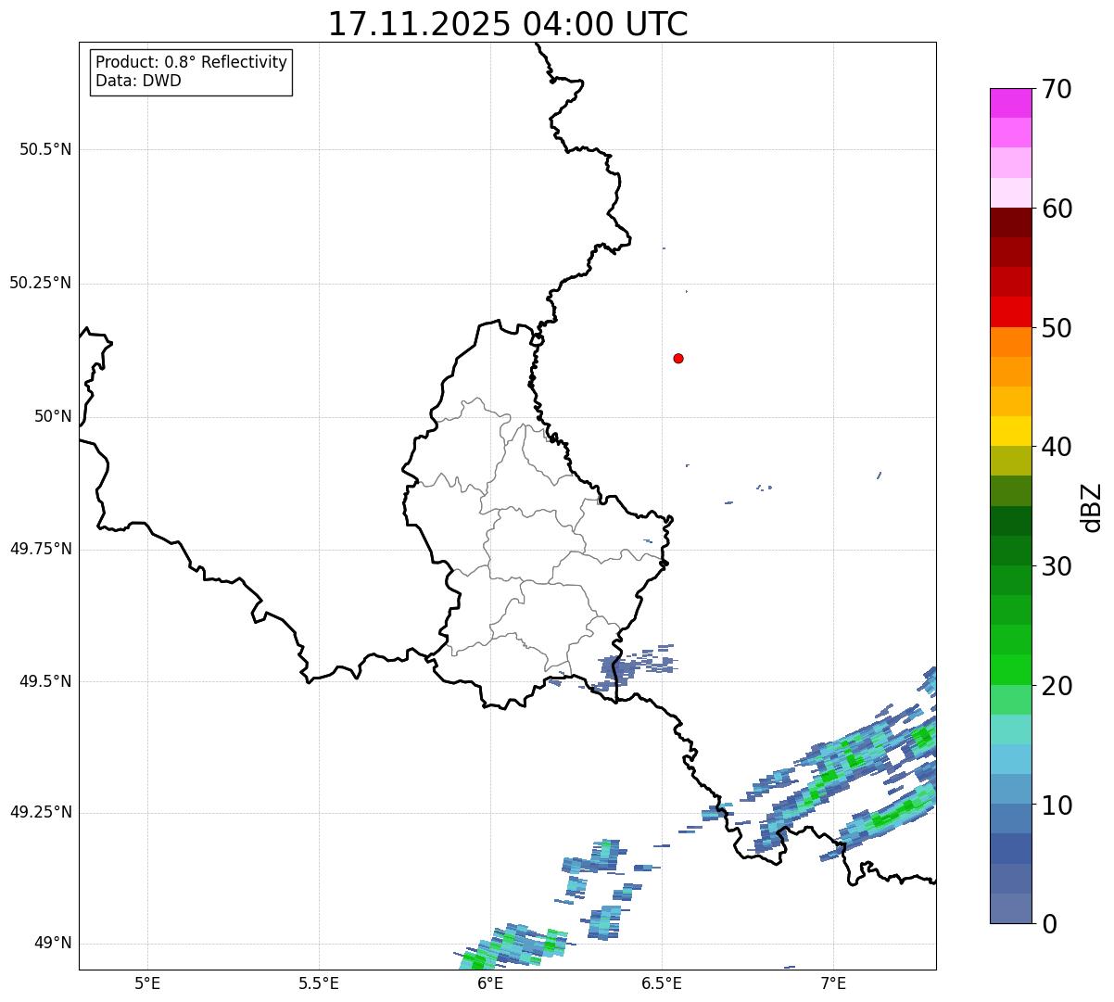Image resolution: width=1114 pixels, height=1002 pixels.
Task: Click the "Product: 0.8° Reflectivity" label
Action: [x=192, y=62]
